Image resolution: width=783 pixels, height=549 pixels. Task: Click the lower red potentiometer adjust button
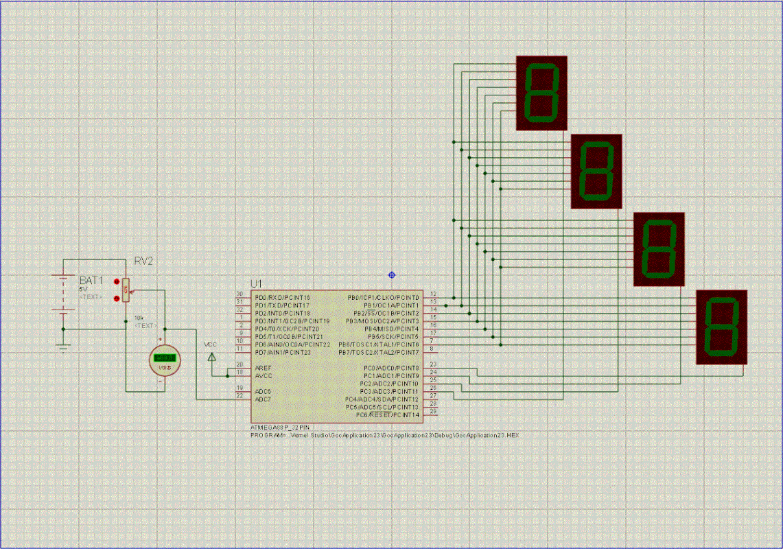[x=117, y=299]
